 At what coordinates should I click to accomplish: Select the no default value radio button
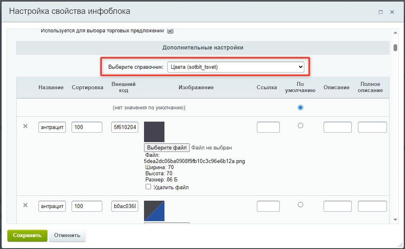point(300,108)
